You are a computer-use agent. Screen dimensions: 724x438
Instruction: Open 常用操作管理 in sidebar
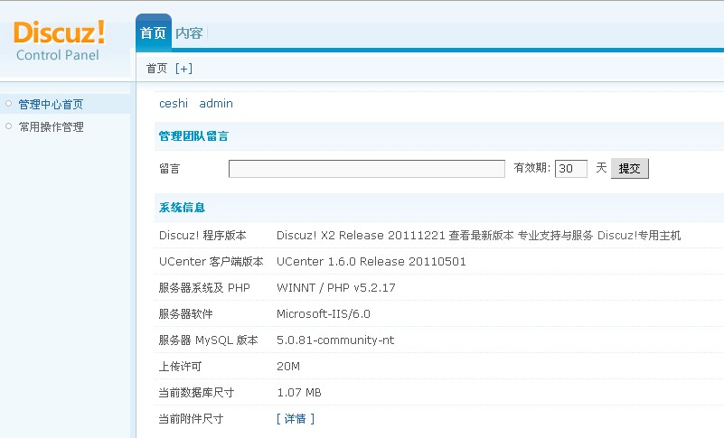[51, 127]
